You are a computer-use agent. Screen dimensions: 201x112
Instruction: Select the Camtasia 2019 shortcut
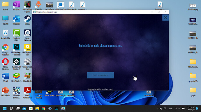point(16,35)
